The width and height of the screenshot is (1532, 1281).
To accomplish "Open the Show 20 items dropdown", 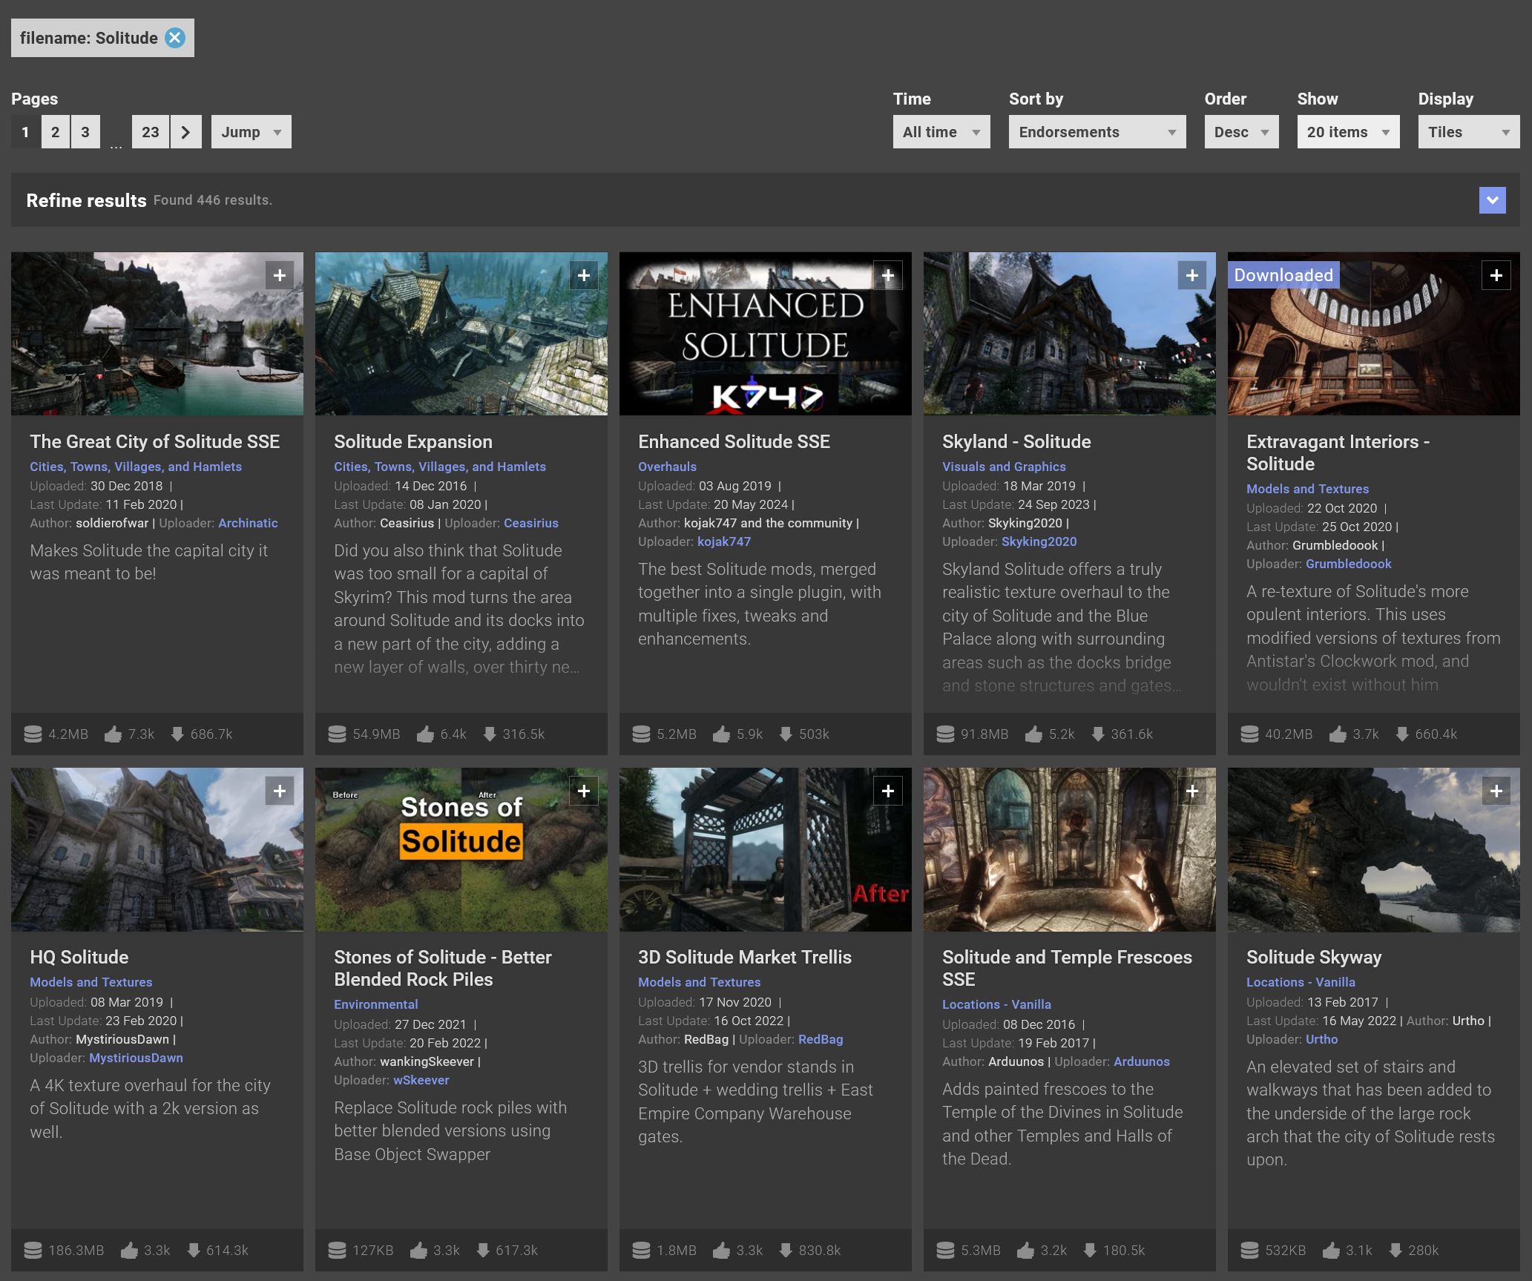I will (1347, 132).
